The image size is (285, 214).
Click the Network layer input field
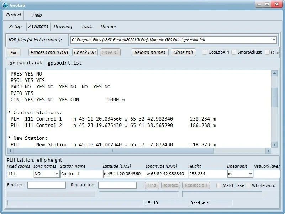tap(267, 174)
